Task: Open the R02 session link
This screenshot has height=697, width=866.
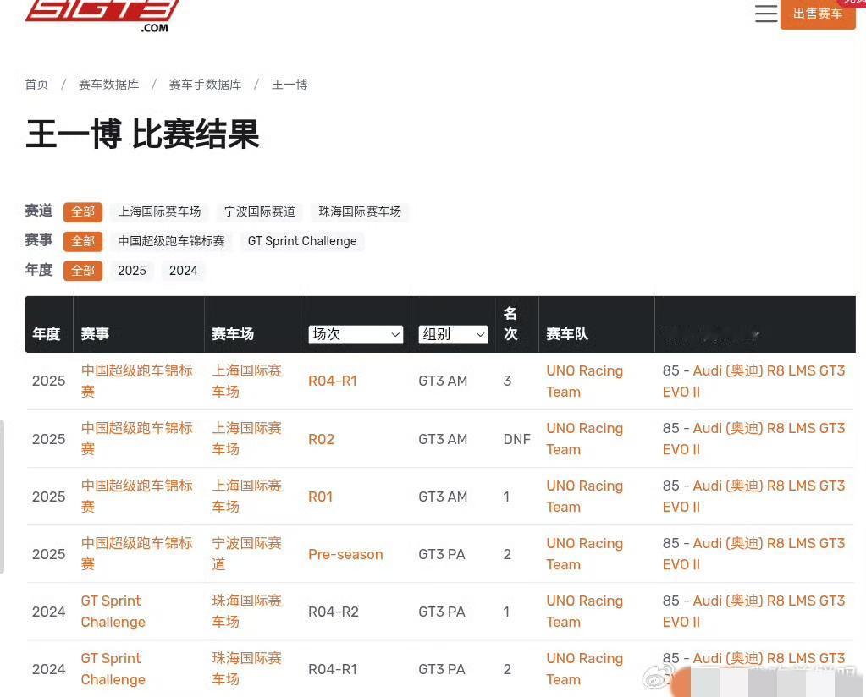Action: pyautogui.click(x=322, y=439)
